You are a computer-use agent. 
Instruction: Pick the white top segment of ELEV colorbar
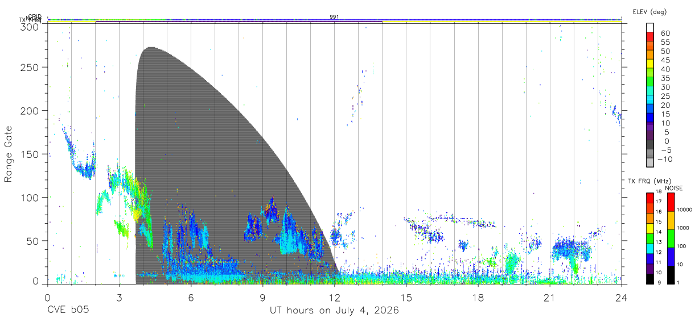point(651,27)
